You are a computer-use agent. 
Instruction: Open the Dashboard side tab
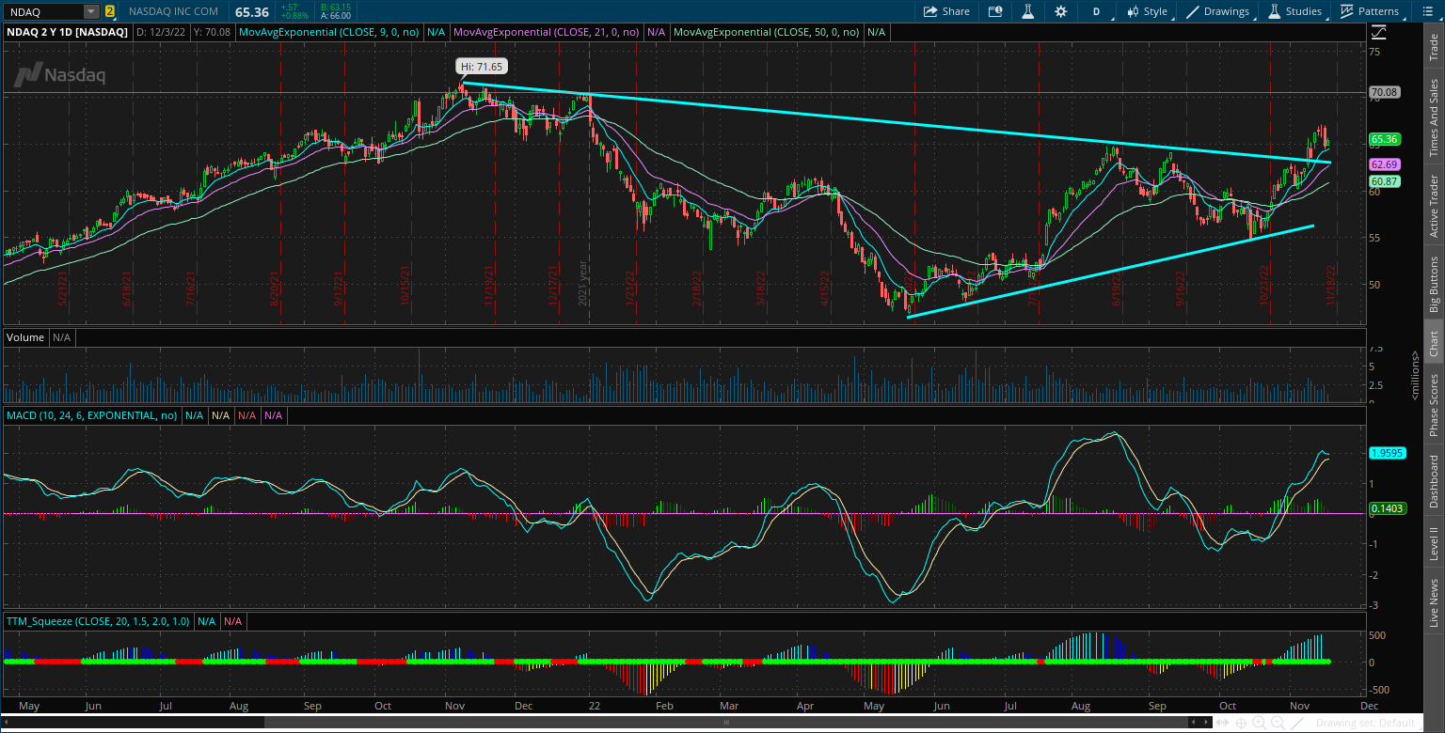[1434, 481]
